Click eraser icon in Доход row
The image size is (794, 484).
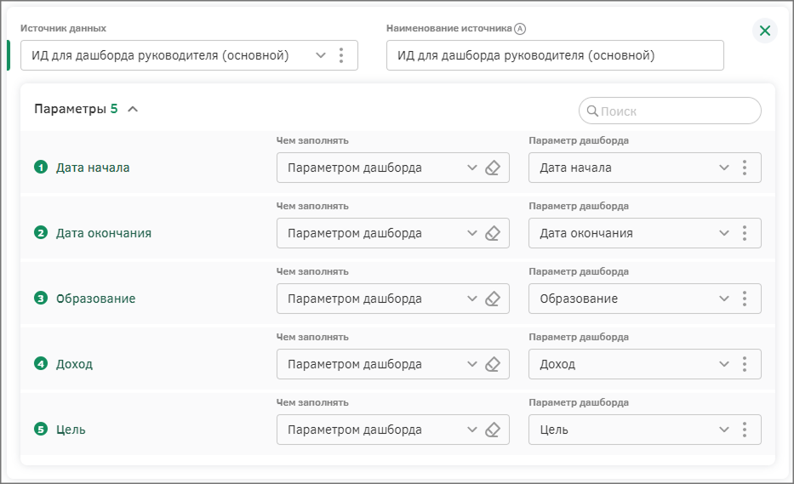tap(492, 364)
